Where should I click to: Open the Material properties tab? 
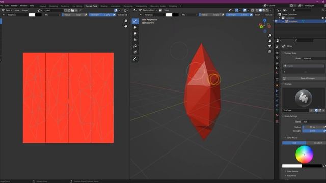pos(277,115)
